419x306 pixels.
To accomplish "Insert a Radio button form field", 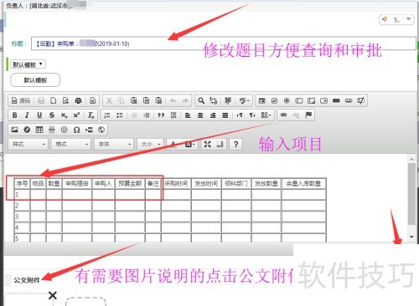I will click(x=287, y=100).
